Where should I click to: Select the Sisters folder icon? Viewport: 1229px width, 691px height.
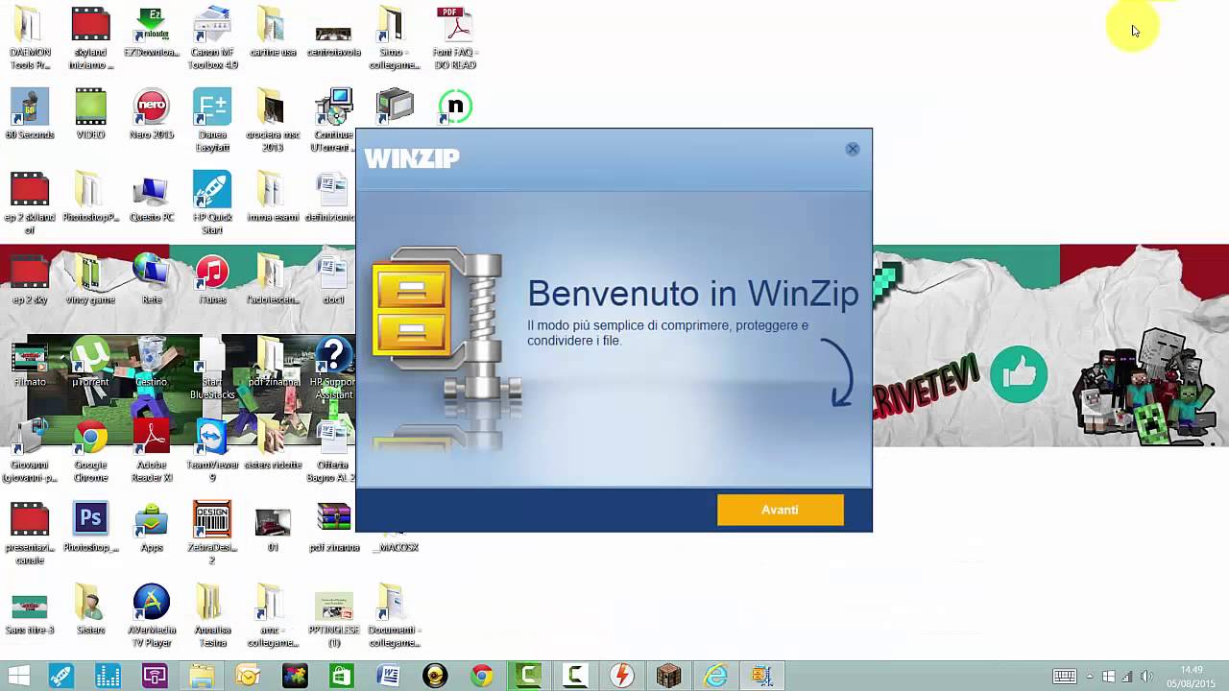[90, 609]
